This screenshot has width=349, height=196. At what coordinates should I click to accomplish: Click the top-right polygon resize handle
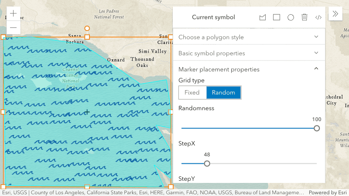pos(171,37)
